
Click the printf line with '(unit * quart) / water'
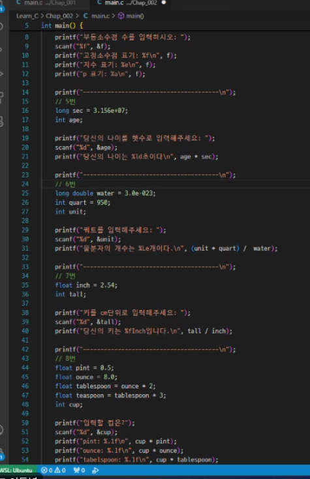pyautogui.click(x=166, y=249)
